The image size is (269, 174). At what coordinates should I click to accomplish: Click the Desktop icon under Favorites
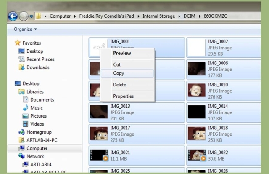(x=21, y=51)
